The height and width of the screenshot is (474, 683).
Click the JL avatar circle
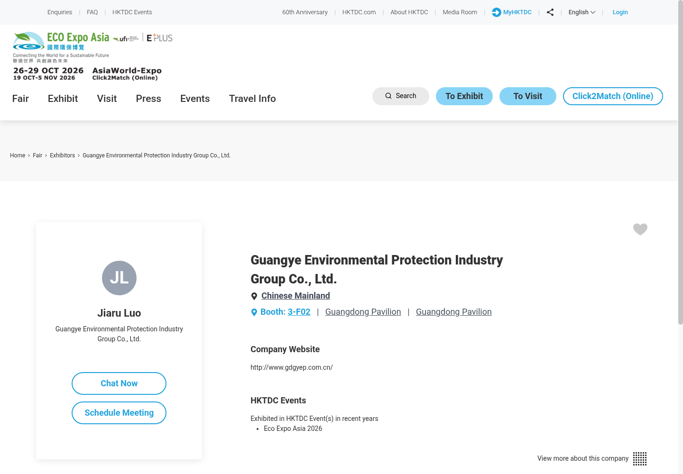coord(119,278)
